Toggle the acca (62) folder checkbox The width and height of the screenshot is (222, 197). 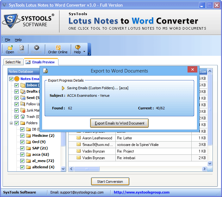(x=22, y=154)
